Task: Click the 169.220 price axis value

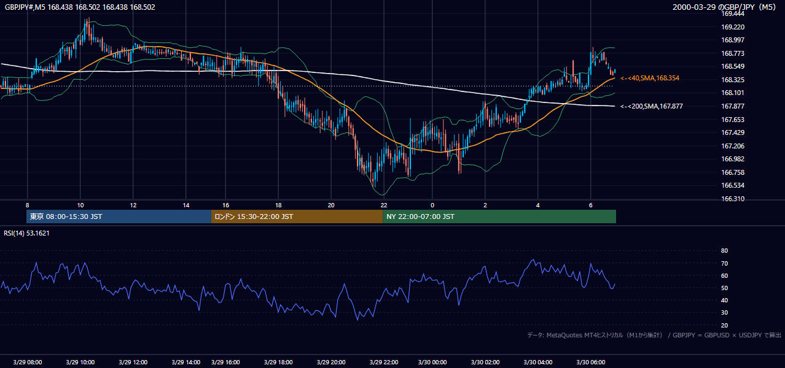Action: pyautogui.click(x=733, y=27)
